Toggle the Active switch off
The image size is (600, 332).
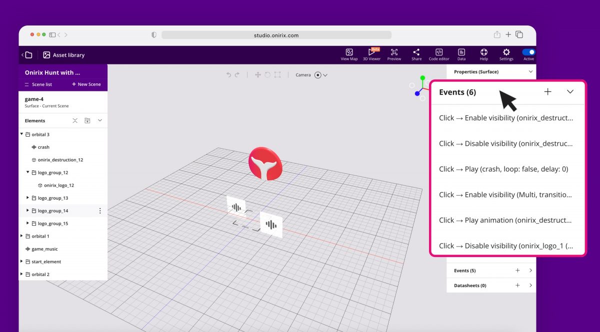(528, 51)
